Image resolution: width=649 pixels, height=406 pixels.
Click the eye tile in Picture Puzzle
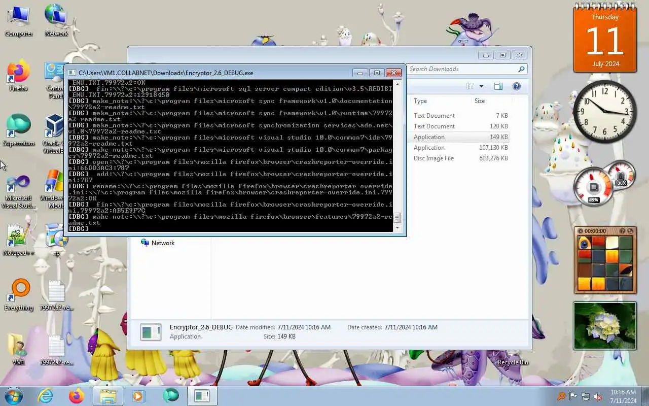(585, 243)
